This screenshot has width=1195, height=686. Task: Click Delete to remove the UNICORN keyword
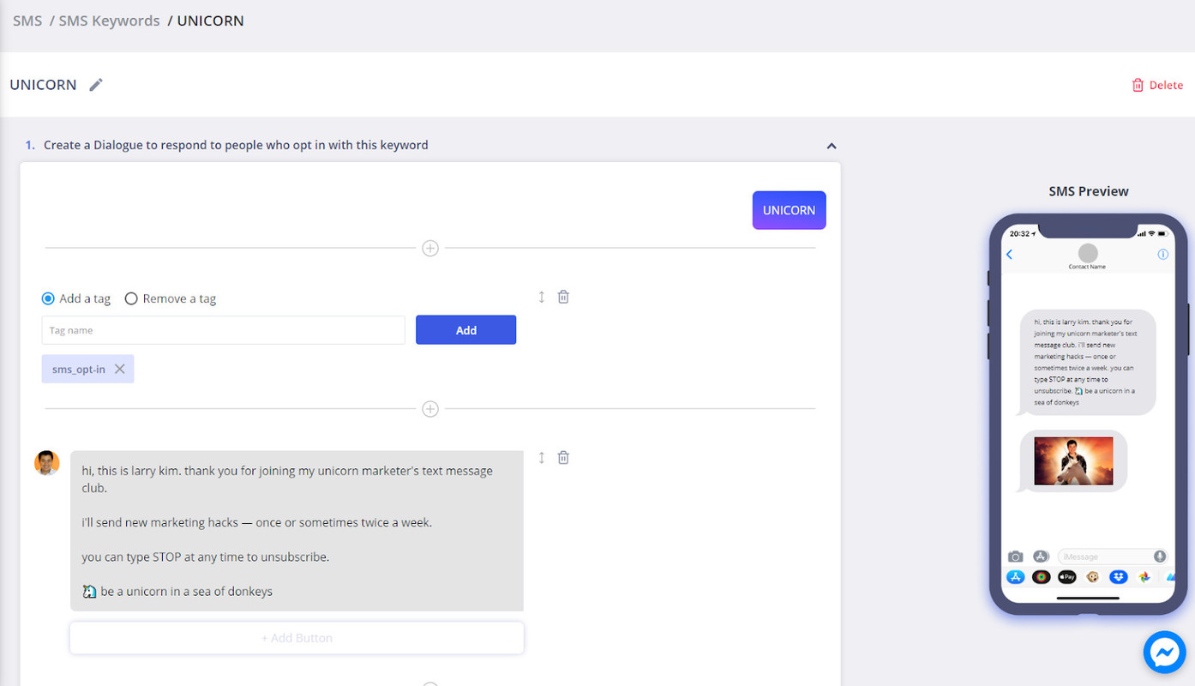(x=1157, y=84)
